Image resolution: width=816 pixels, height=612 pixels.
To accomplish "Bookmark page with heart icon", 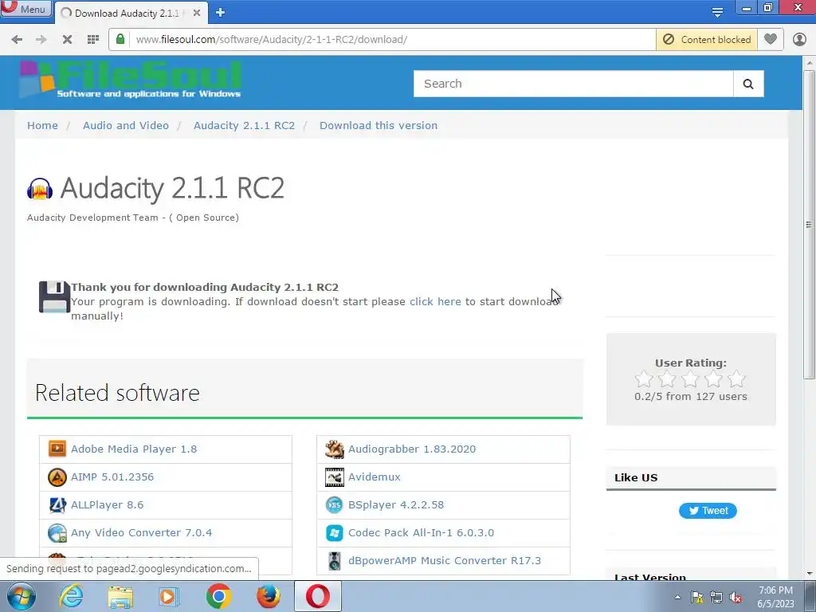I will tap(771, 40).
